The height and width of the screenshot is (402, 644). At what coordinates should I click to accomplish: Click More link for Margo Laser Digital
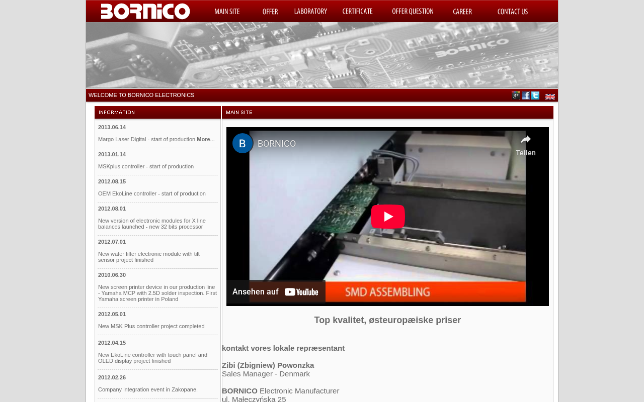point(203,139)
